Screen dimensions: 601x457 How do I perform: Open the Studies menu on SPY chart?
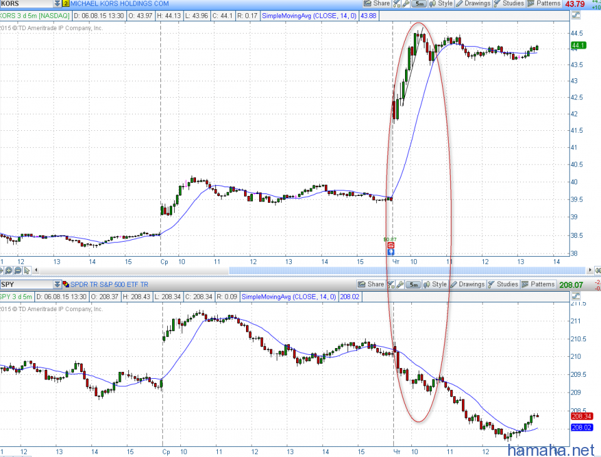point(503,284)
